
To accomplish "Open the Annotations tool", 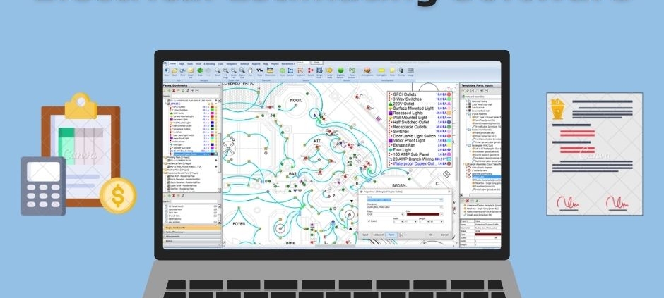I will [x=367, y=70].
